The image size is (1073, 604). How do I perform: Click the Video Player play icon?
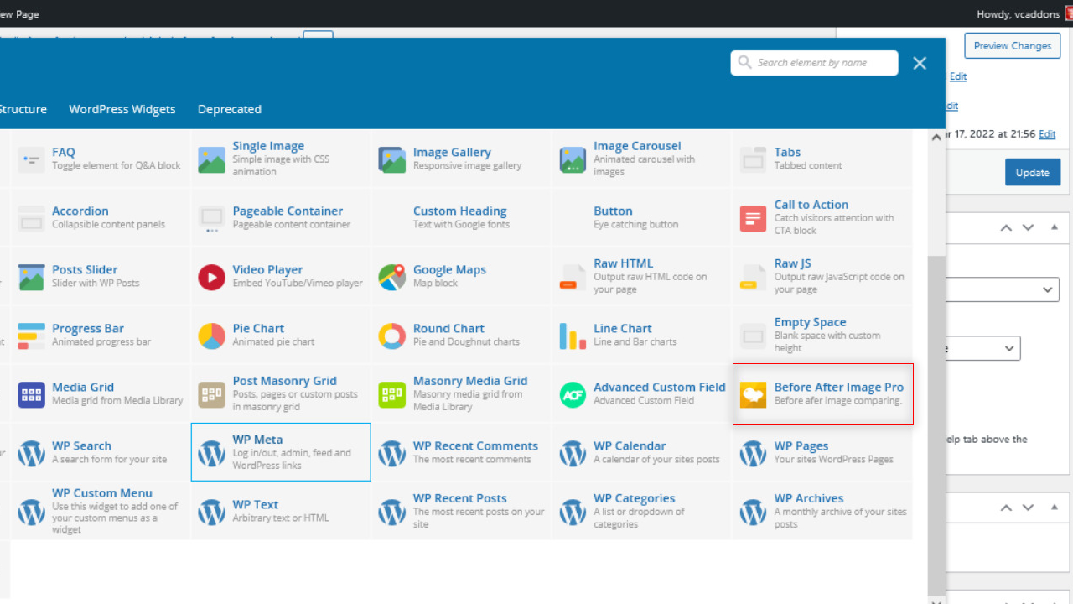click(211, 277)
